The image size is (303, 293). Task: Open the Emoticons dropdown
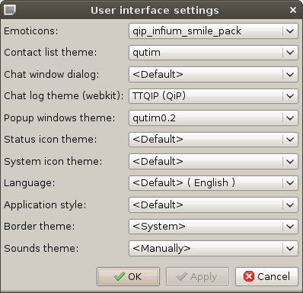pos(213,31)
